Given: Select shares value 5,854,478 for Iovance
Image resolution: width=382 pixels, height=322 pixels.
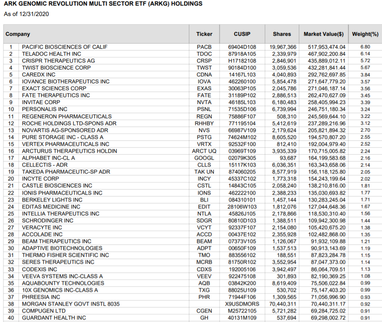Looking at the screenshot, I should pyautogui.click(x=284, y=82).
